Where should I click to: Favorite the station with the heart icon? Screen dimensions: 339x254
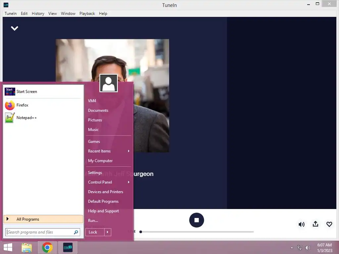(x=329, y=225)
